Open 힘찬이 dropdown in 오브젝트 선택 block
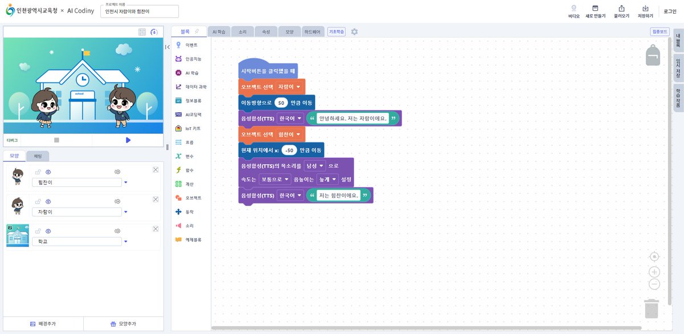This screenshot has height=334, width=684. tap(289, 135)
